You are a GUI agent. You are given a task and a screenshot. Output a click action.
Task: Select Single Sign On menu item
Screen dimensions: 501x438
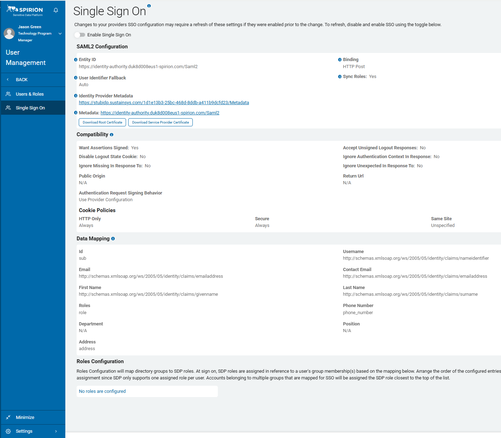coord(33,108)
